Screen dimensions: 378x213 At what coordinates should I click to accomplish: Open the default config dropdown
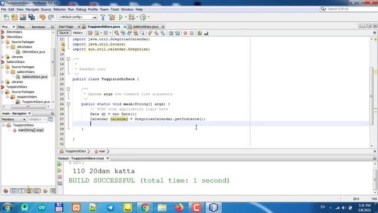[78, 17]
